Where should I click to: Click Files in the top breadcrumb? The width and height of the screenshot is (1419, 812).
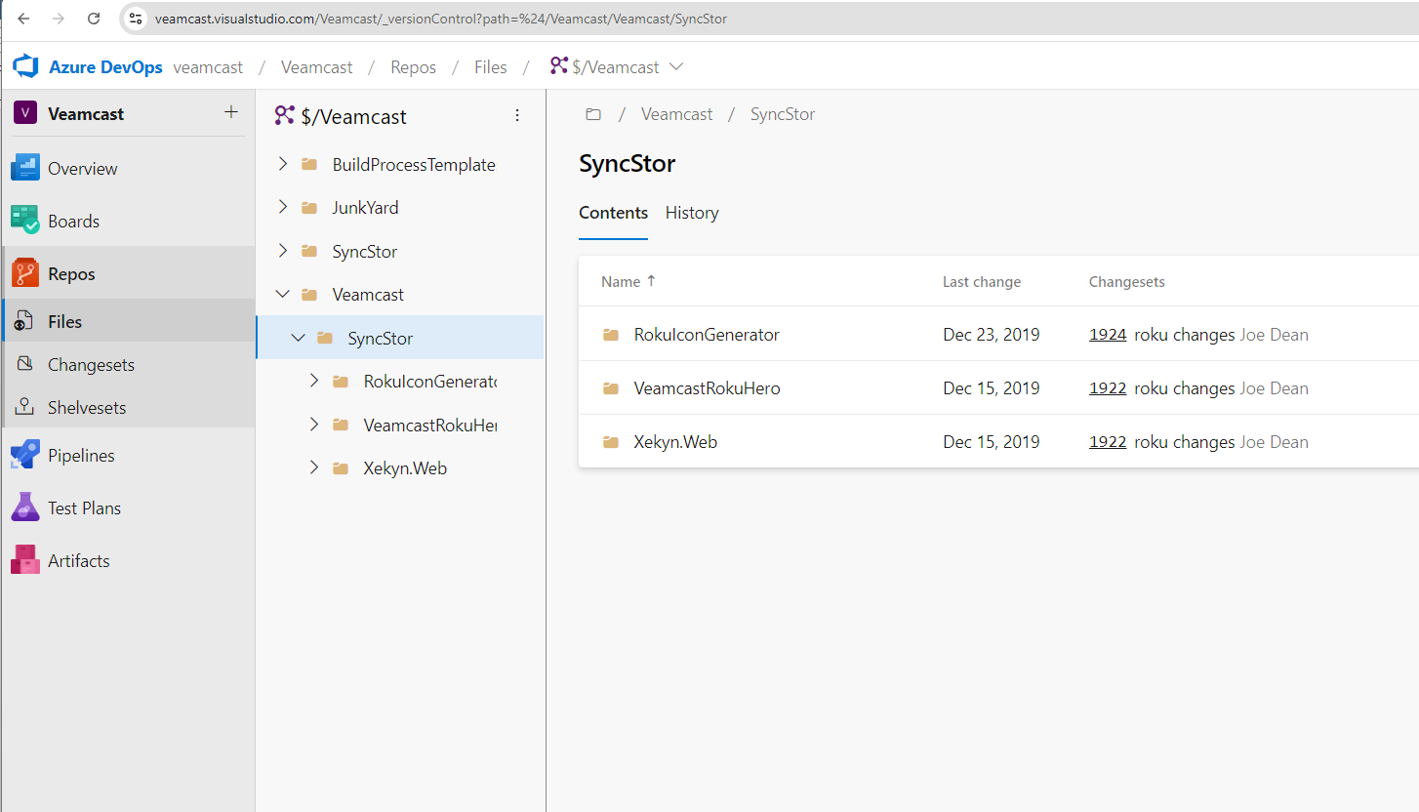click(x=491, y=67)
